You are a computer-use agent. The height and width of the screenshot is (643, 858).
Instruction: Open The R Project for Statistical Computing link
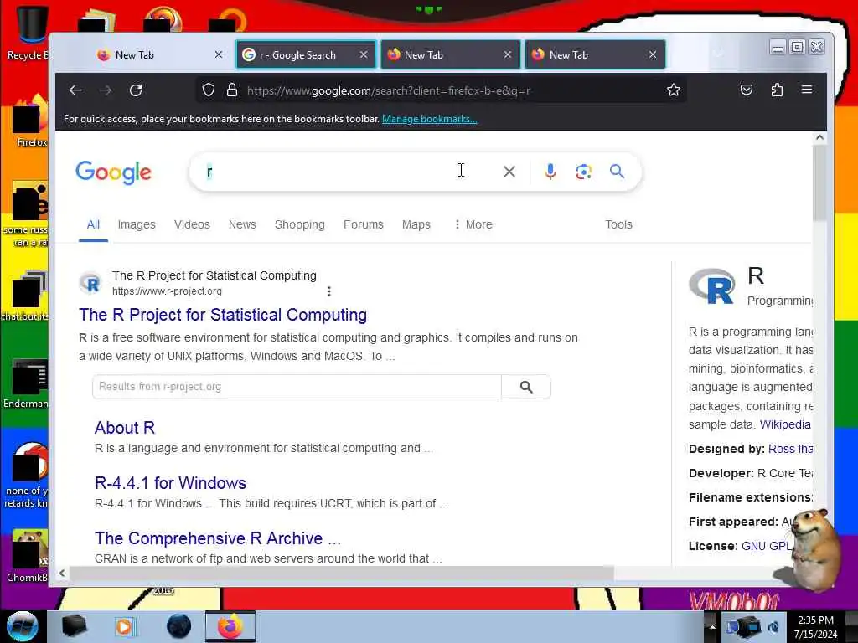coord(223,315)
